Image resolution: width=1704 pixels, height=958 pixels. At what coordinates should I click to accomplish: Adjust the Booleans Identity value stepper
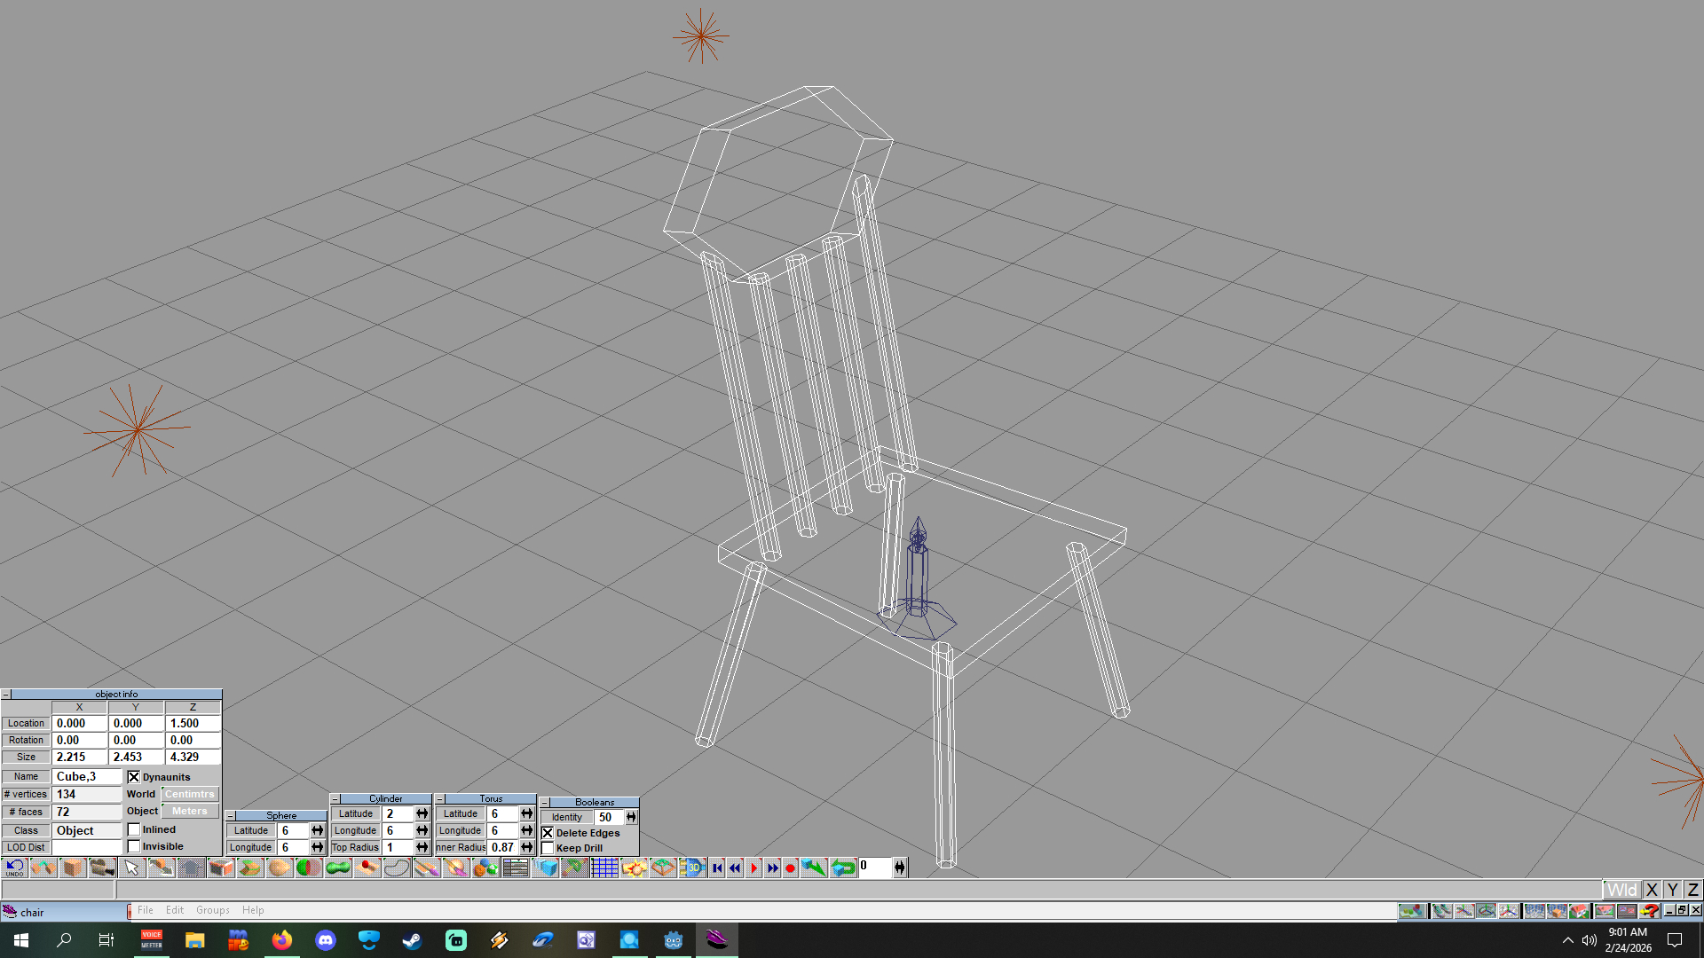pos(631,817)
